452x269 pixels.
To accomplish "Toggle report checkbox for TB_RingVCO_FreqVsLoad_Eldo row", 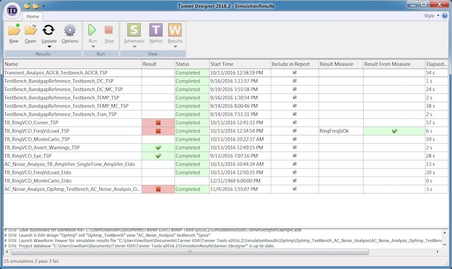I will click(x=295, y=172).
